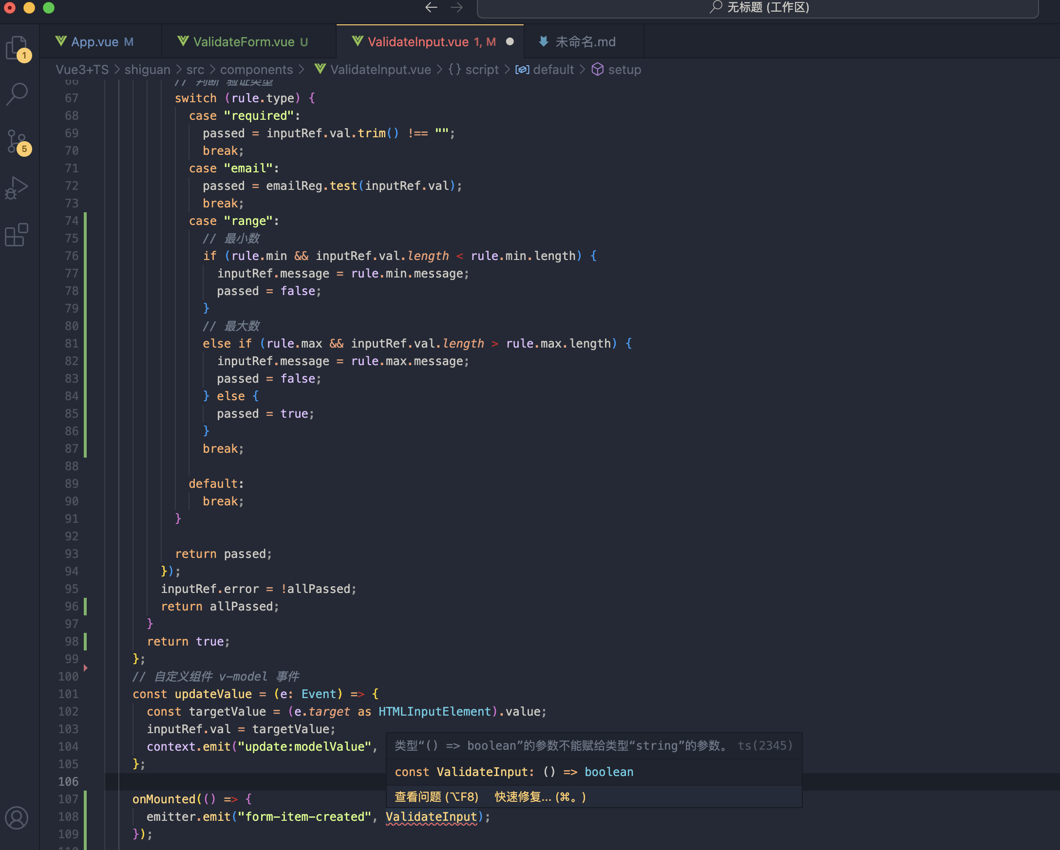Click 'inputRef.val = targetValue;' line
The width and height of the screenshot is (1060, 850).
(241, 730)
